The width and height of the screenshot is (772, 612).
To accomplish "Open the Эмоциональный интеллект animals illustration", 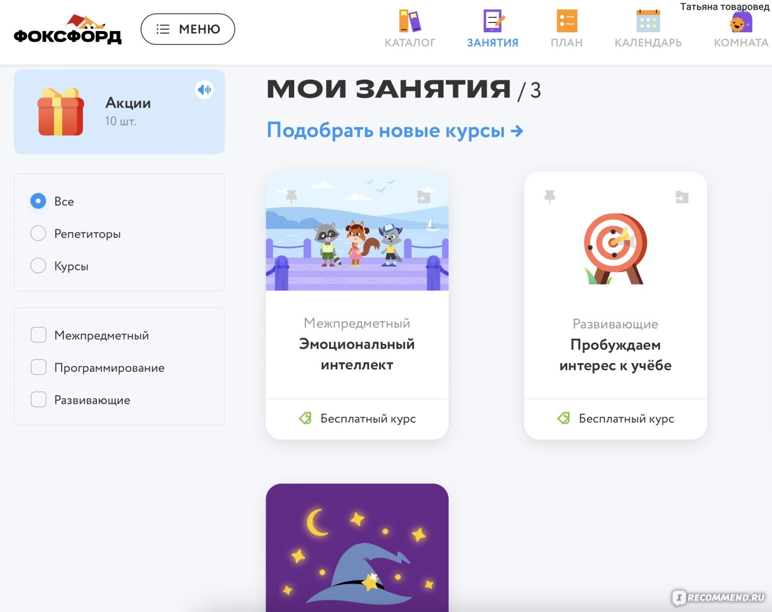I will [357, 232].
